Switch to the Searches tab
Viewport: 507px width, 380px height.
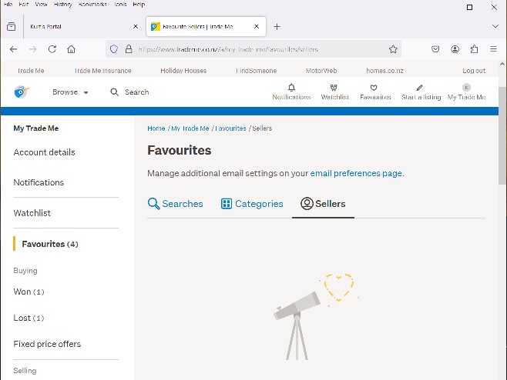click(175, 204)
